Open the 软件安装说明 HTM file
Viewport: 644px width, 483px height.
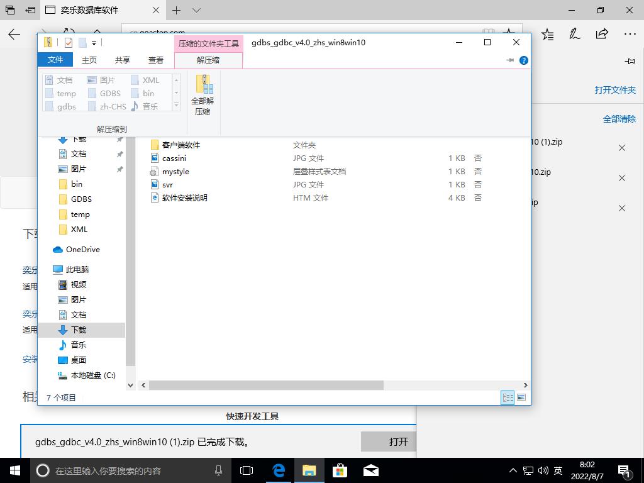point(184,198)
